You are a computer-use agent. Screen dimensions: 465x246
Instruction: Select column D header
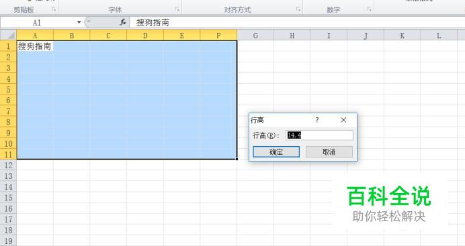(x=145, y=36)
